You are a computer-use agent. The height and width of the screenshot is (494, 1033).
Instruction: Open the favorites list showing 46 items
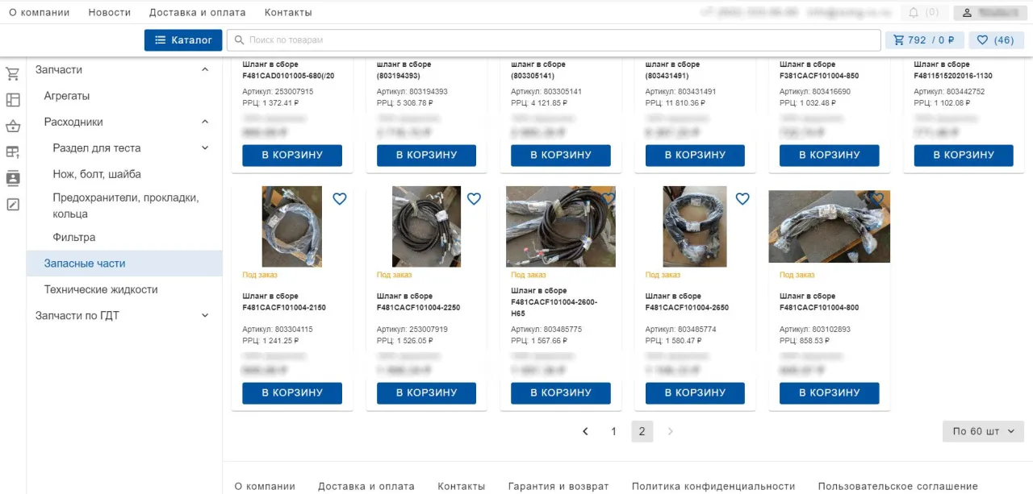point(995,40)
